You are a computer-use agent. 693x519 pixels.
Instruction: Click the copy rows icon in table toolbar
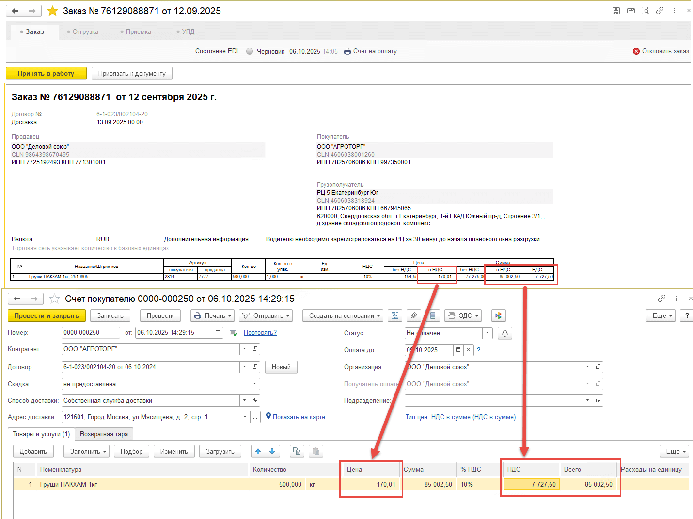pos(297,451)
